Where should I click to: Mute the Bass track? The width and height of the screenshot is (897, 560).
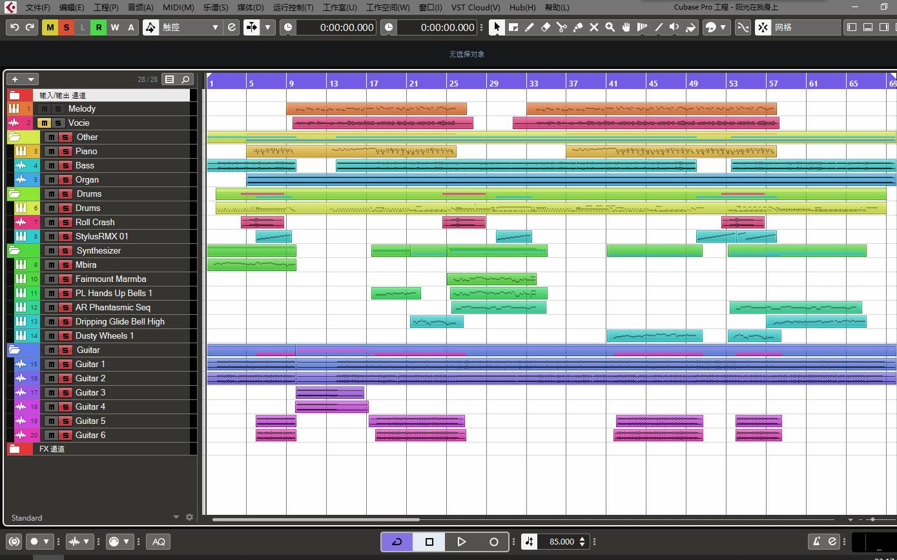click(x=51, y=165)
